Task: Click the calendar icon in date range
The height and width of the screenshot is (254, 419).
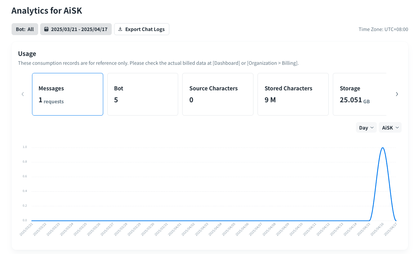Action: coord(46,29)
